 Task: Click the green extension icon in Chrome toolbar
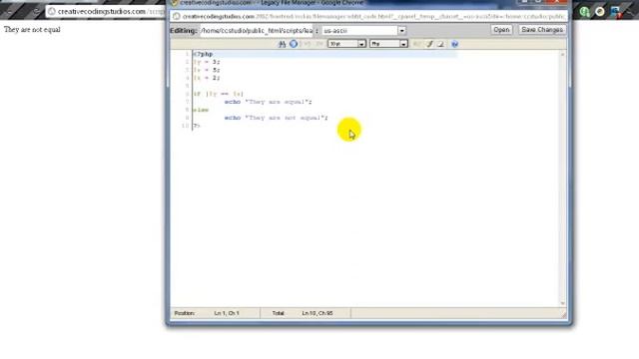coord(585,11)
